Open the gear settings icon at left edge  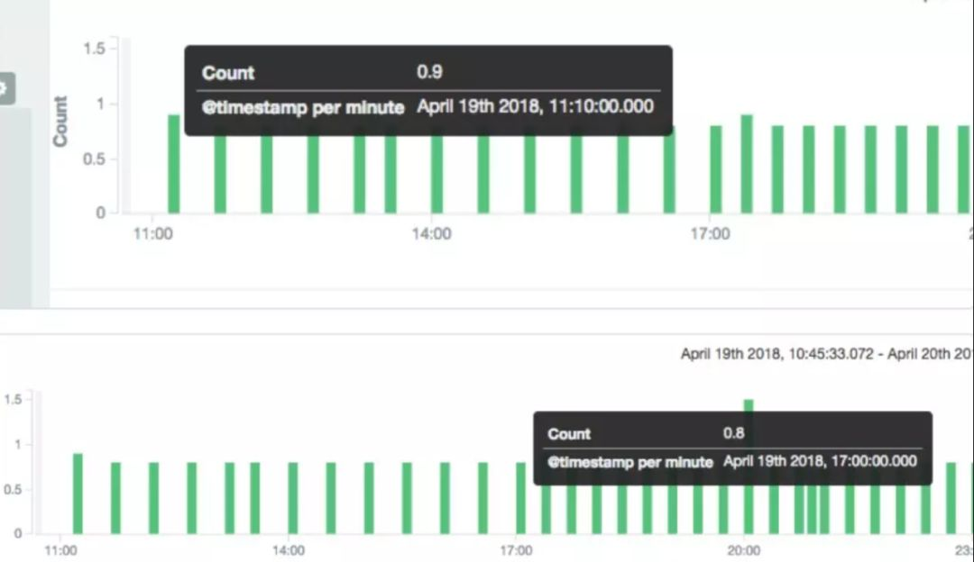click(4, 88)
